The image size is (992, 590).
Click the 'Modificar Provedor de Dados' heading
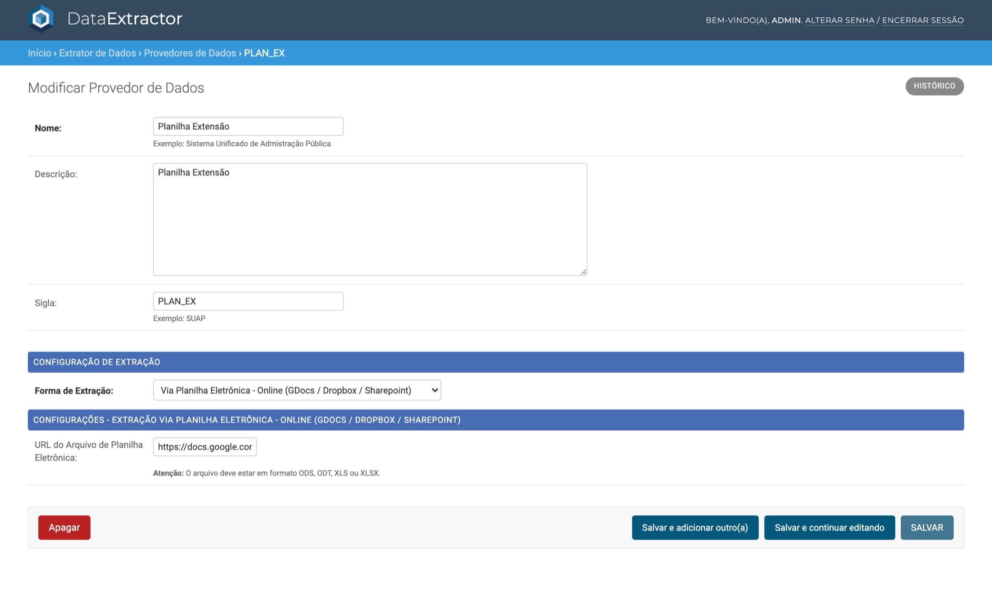click(x=116, y=88)
